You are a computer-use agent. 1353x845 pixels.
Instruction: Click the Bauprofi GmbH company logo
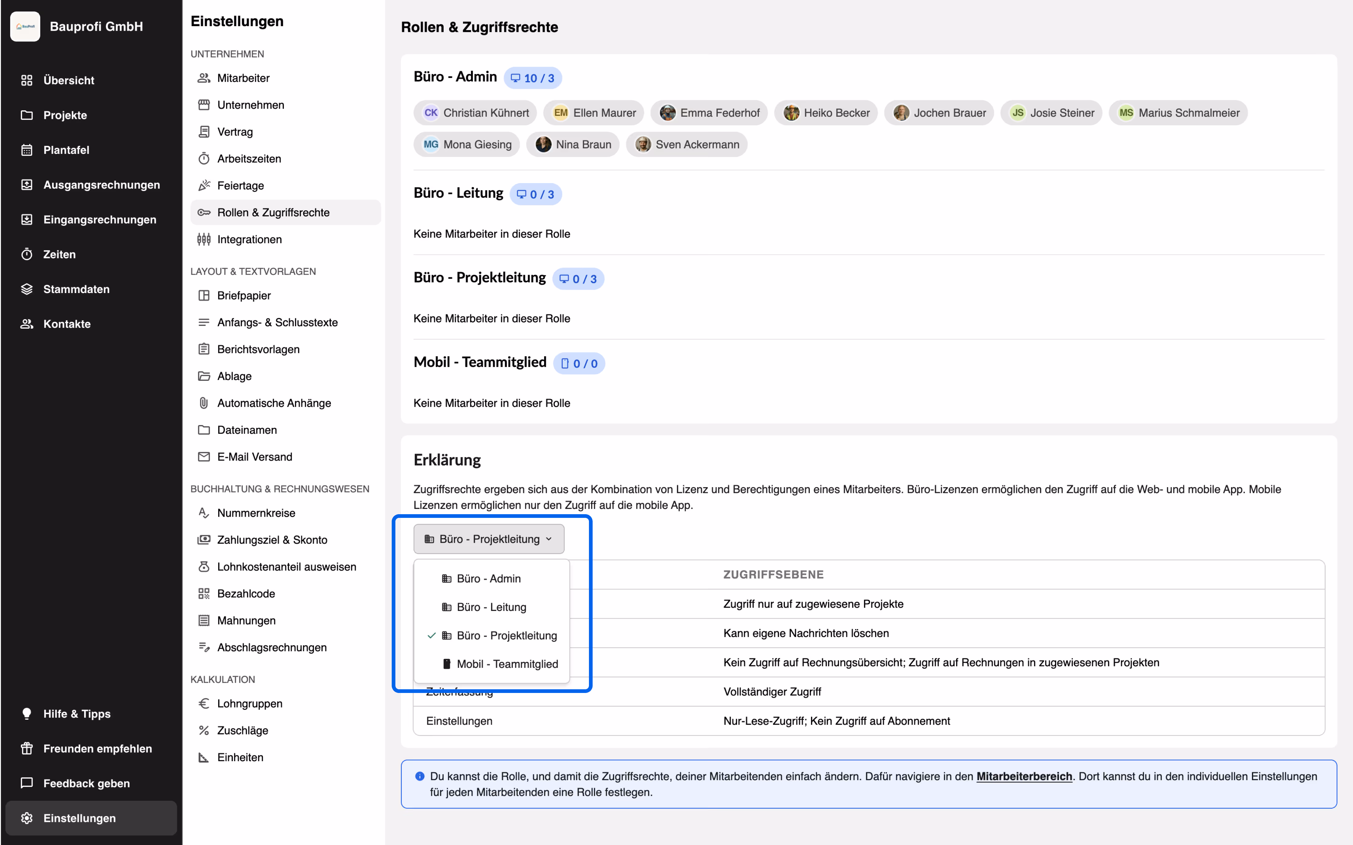pos(25,26)
